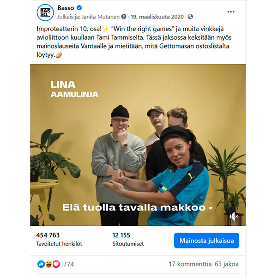Open the Basso page profile picture
The image size is (277, 277).
pyautogui.click(x=45, y=12)
